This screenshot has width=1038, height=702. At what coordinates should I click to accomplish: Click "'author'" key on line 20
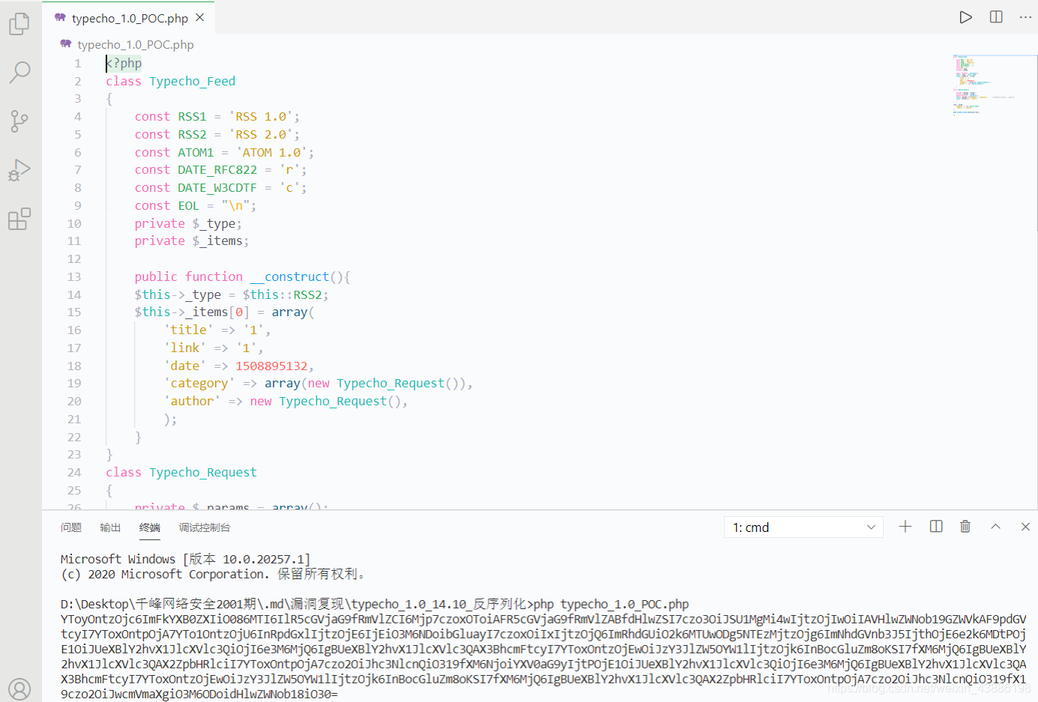point(192,402)
